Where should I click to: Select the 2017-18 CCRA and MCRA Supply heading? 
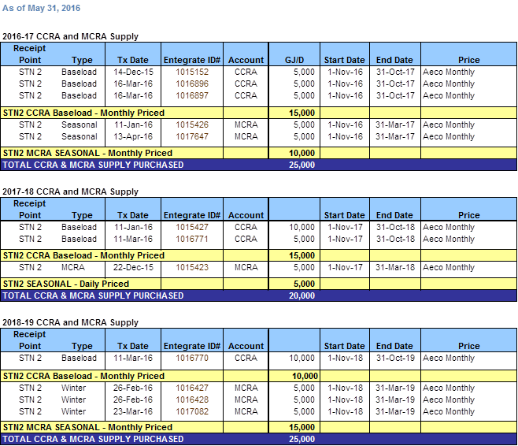pyautogui.click(x=70, y=191)
